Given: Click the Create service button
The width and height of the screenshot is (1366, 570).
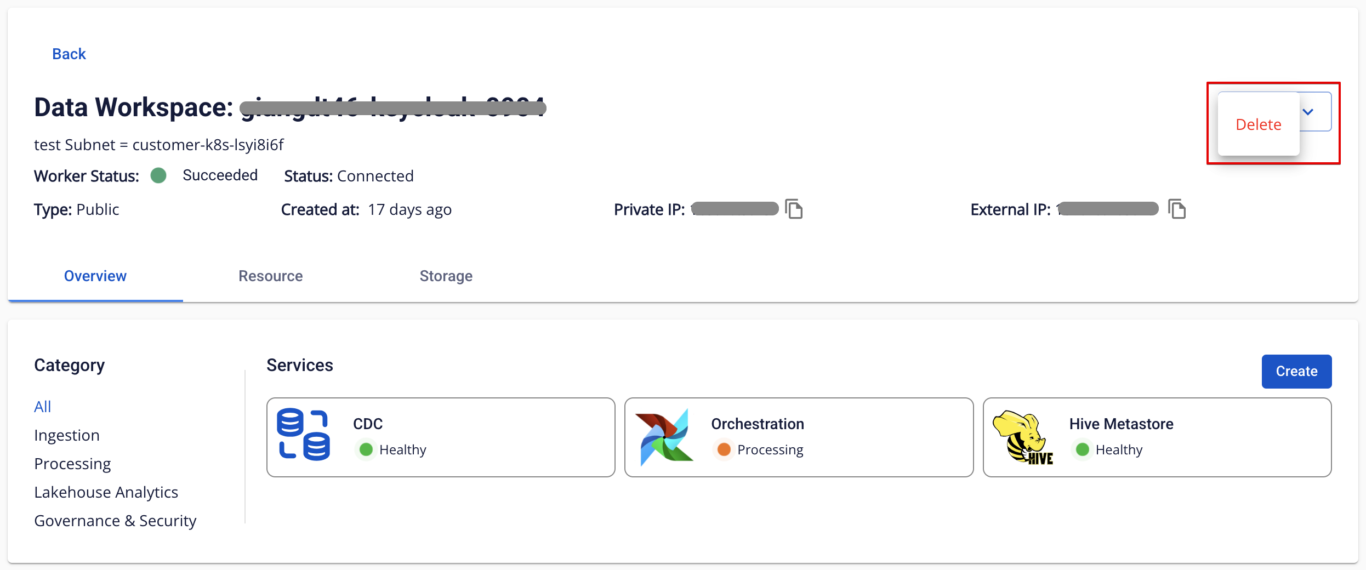Looking at the screenshot, I should [x=1296, y=371].
